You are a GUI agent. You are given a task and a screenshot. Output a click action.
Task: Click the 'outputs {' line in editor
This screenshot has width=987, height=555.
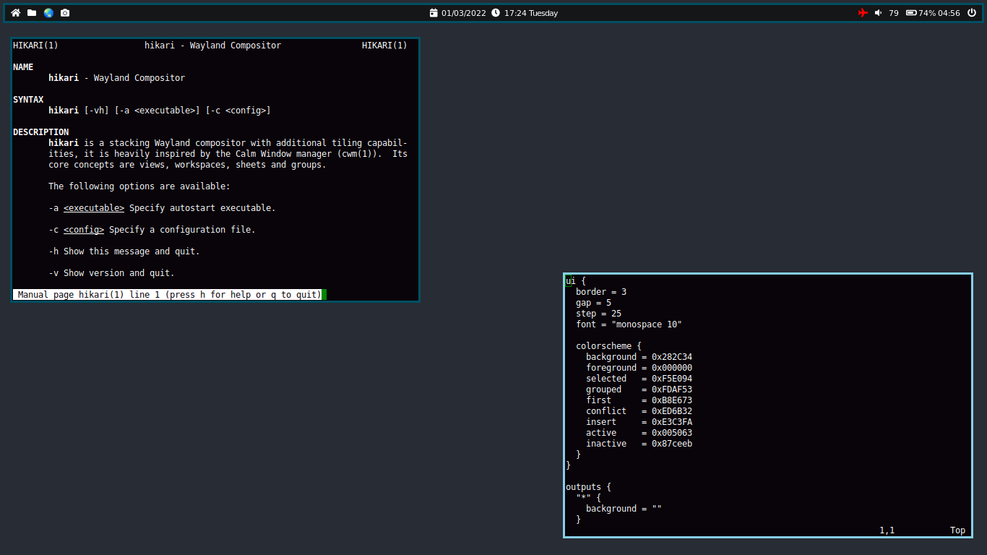588,487
